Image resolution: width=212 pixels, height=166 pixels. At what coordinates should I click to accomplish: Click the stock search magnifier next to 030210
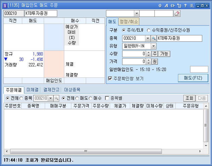point(153,38)
